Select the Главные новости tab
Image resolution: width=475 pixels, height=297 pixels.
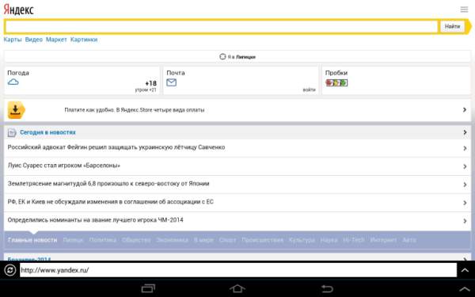coord(32,240)
